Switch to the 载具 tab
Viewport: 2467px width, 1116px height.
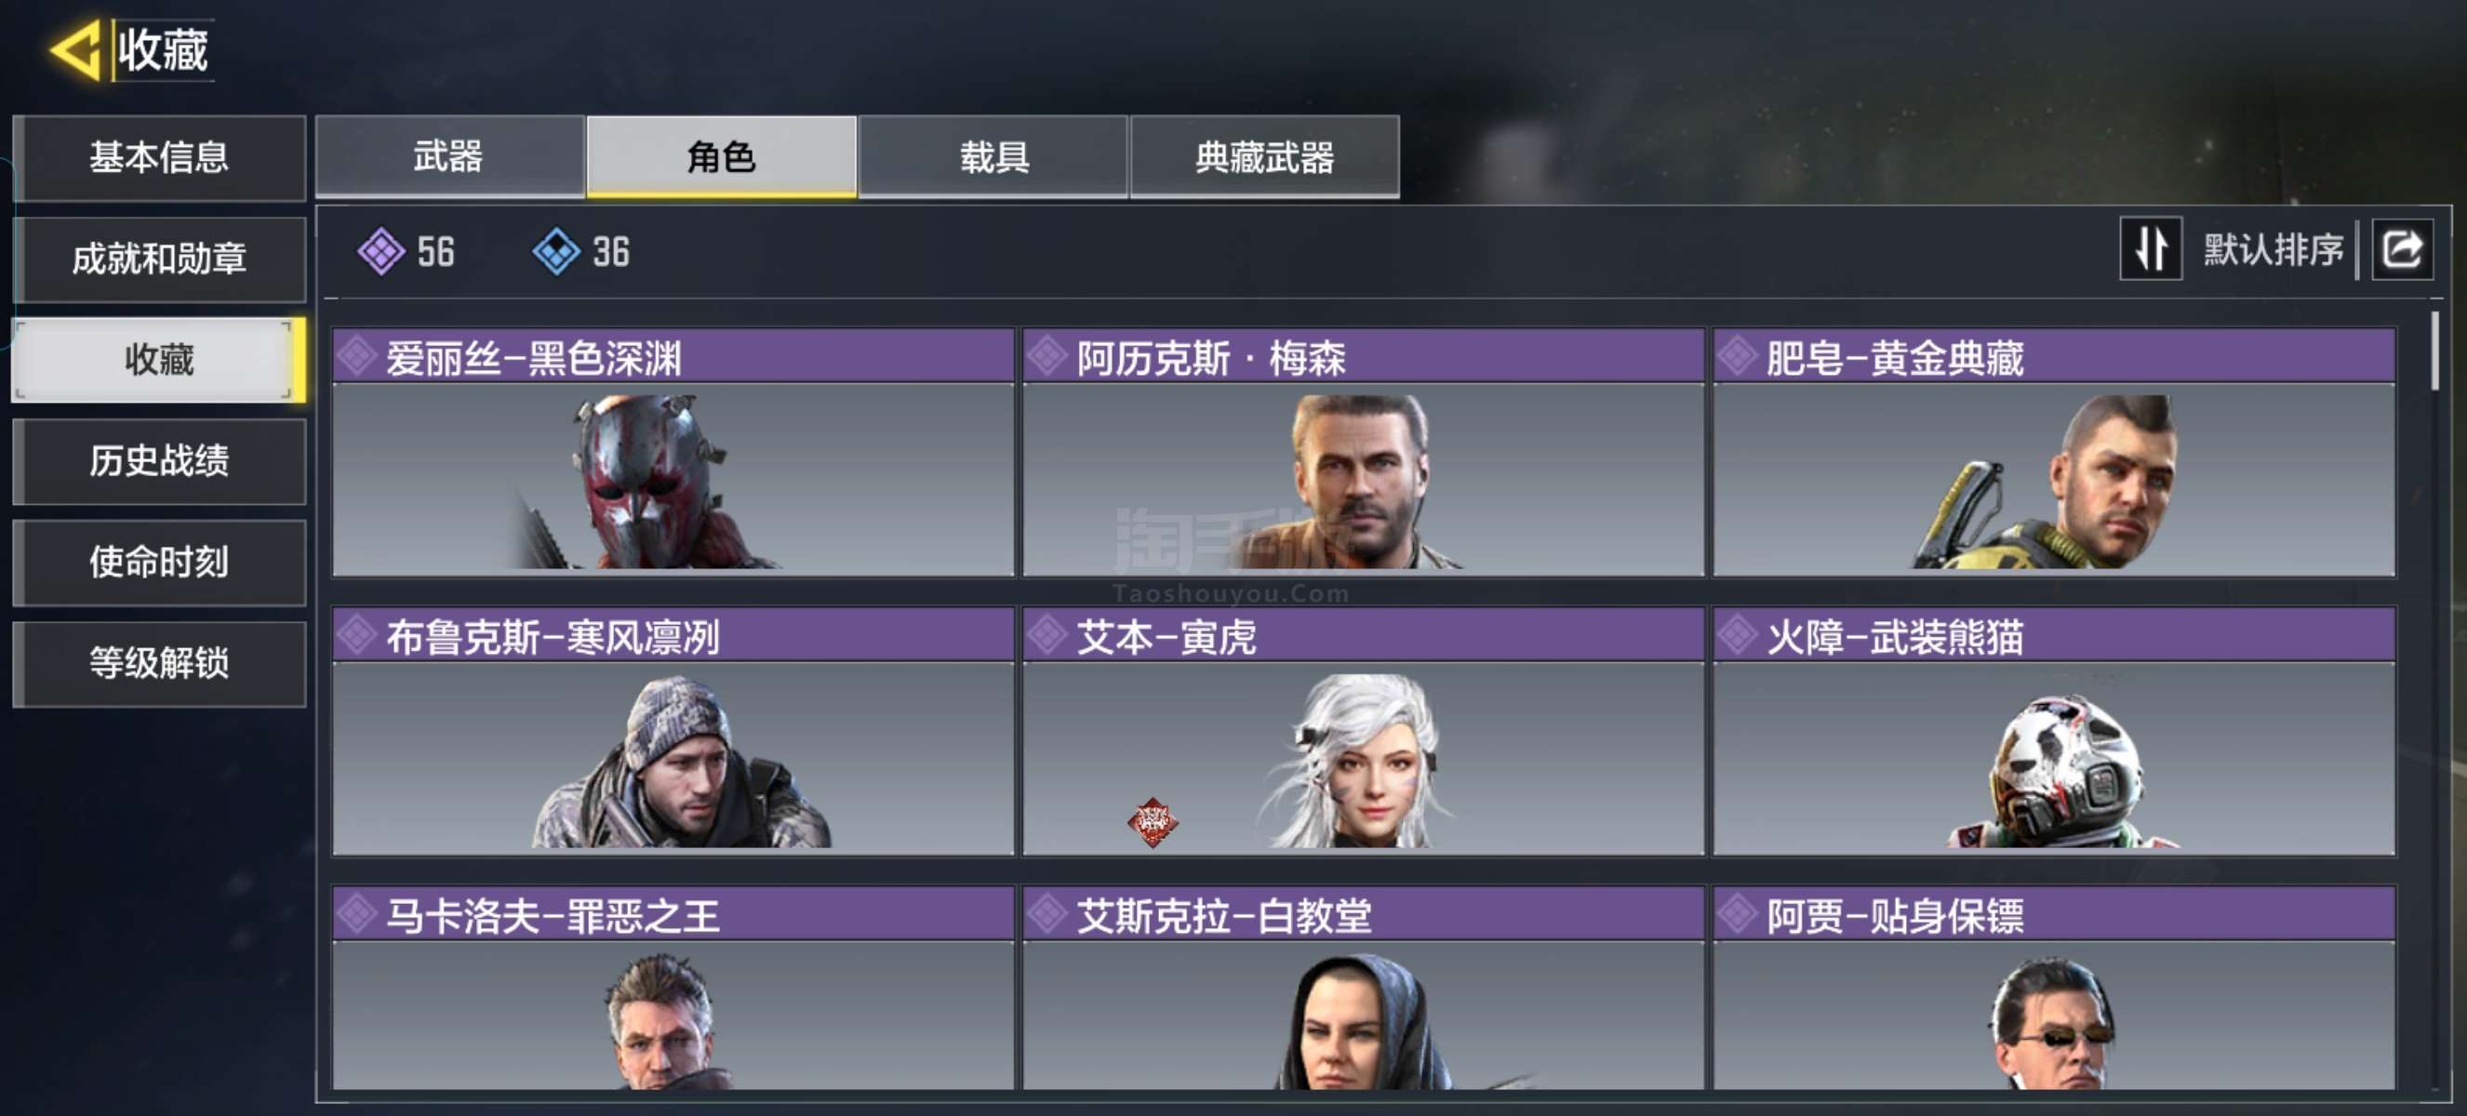pos(993,157)
